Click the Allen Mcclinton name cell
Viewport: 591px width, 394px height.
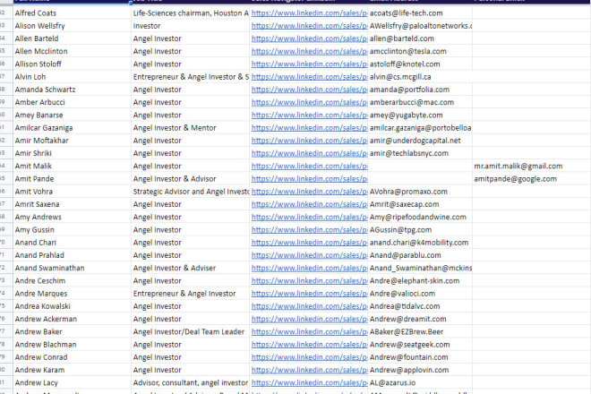click(x=72, y=51)
